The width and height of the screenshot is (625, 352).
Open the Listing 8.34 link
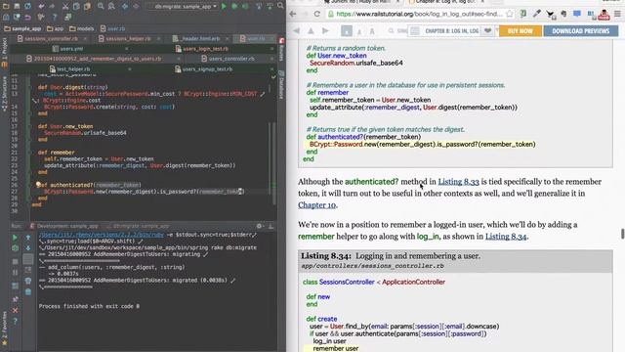pyautogui.click(x=506, y=237)
